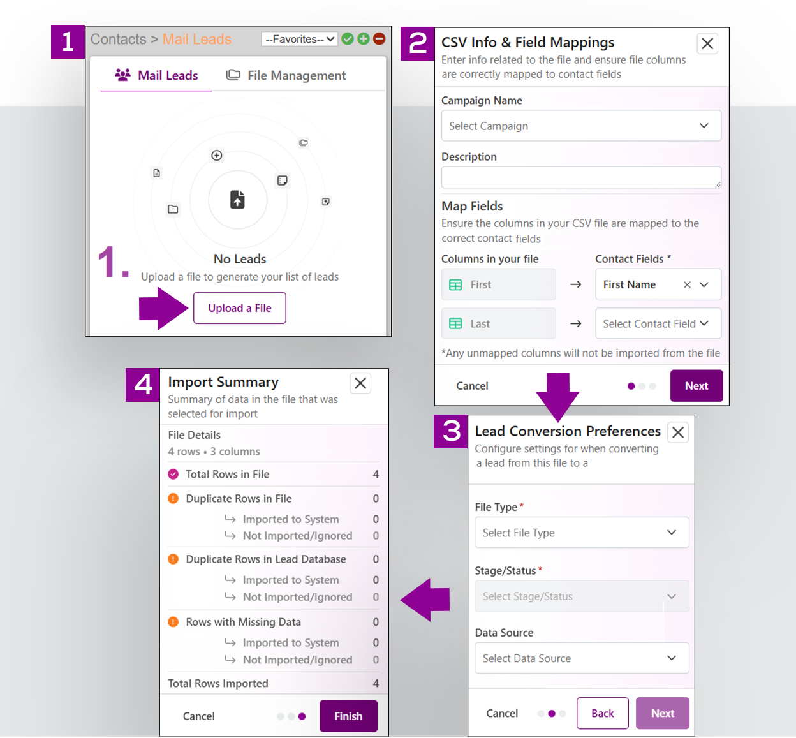Screen dimensions: 796x738
Task: Remove a favorite using the red minus icon
Action: tap(380, 39)
